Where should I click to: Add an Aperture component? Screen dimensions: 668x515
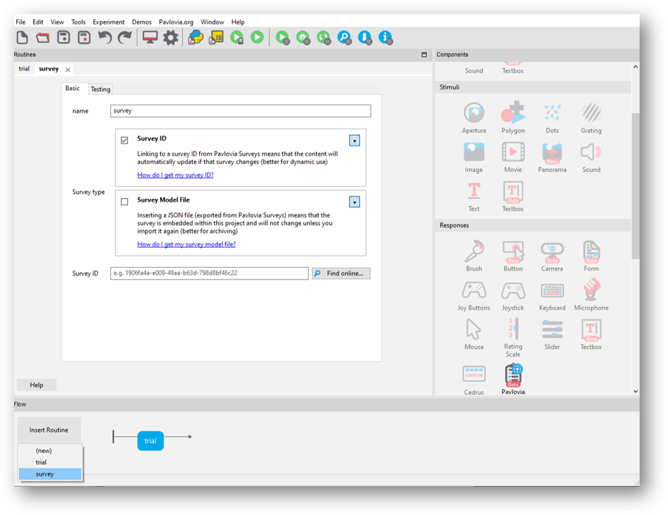(x=473, y=118)
